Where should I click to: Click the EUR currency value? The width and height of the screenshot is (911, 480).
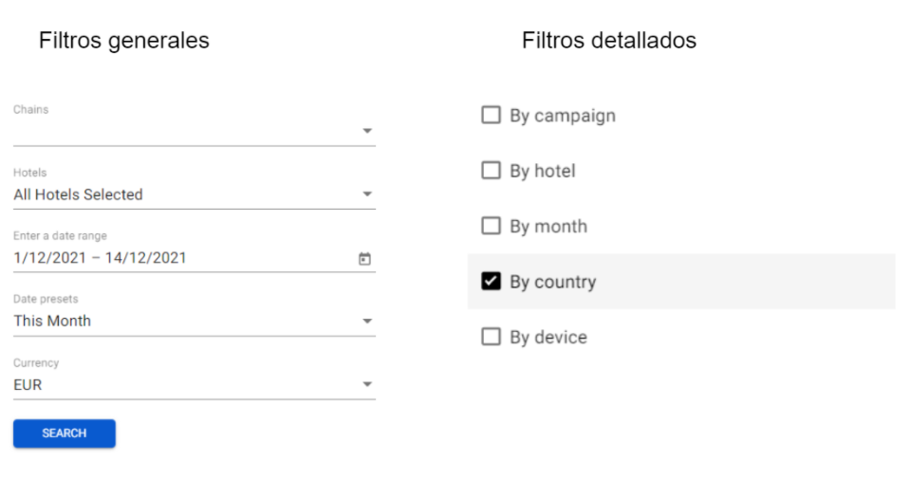pyautogui.click(x=28, y=385)
